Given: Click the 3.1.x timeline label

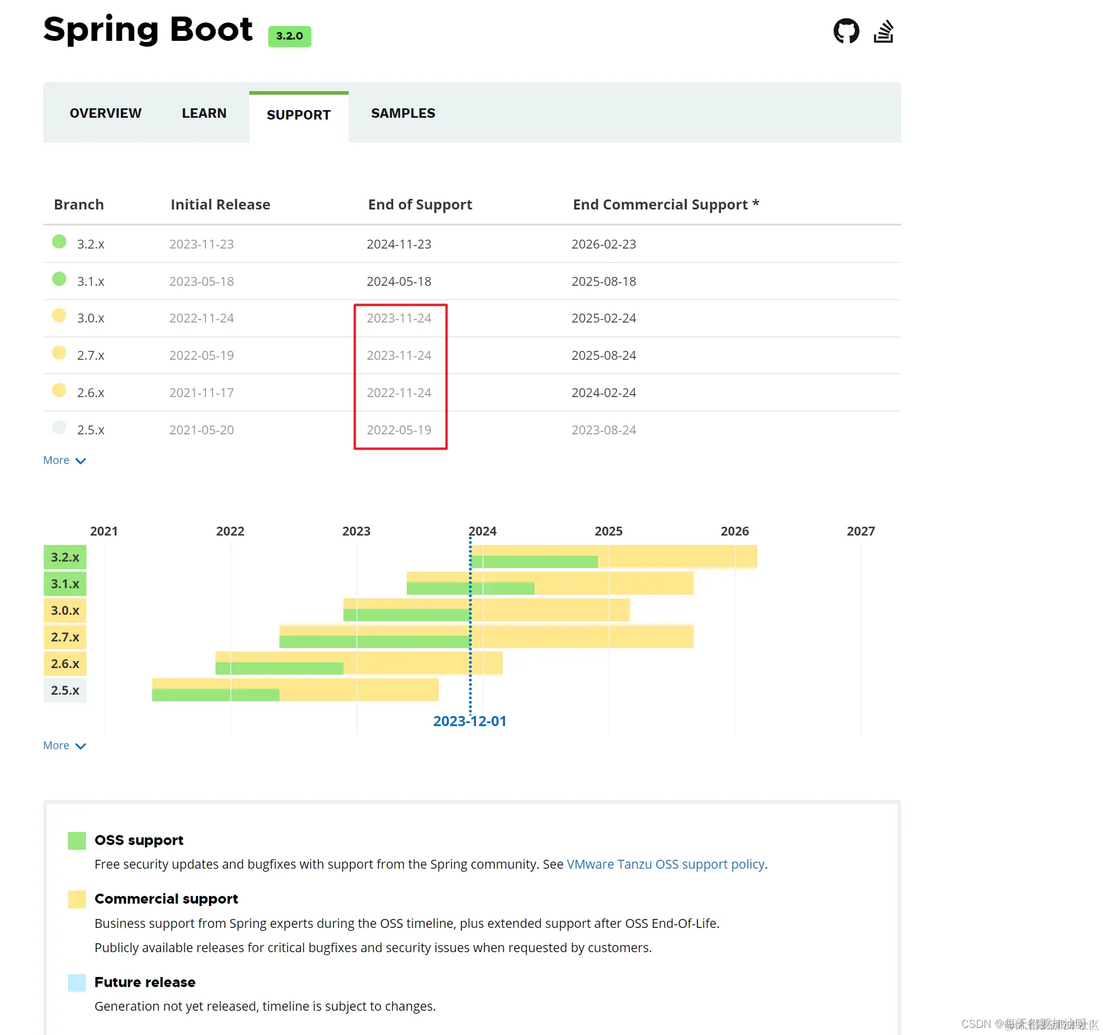Looking at the screenshot, I should tap(65, 583).
